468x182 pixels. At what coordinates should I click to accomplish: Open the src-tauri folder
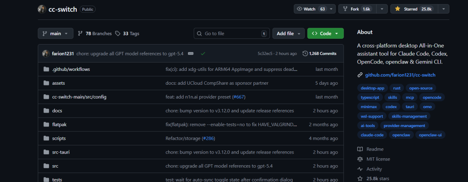pyautogui.click(x=62, y=152)
